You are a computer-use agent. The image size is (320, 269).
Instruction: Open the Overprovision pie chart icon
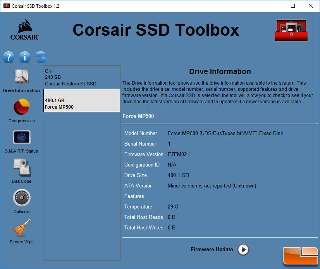[22, 106]
